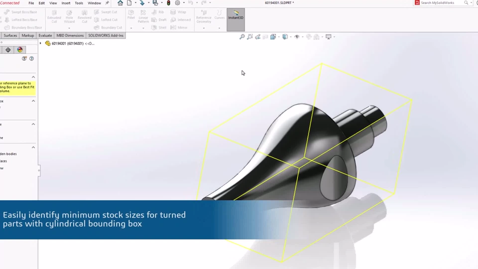Open the DisplayManager color ball tab
Viewport: 478px width, 269px height.
coord(20,50)
